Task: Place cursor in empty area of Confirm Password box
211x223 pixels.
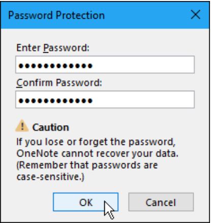Action: [143, 99]
